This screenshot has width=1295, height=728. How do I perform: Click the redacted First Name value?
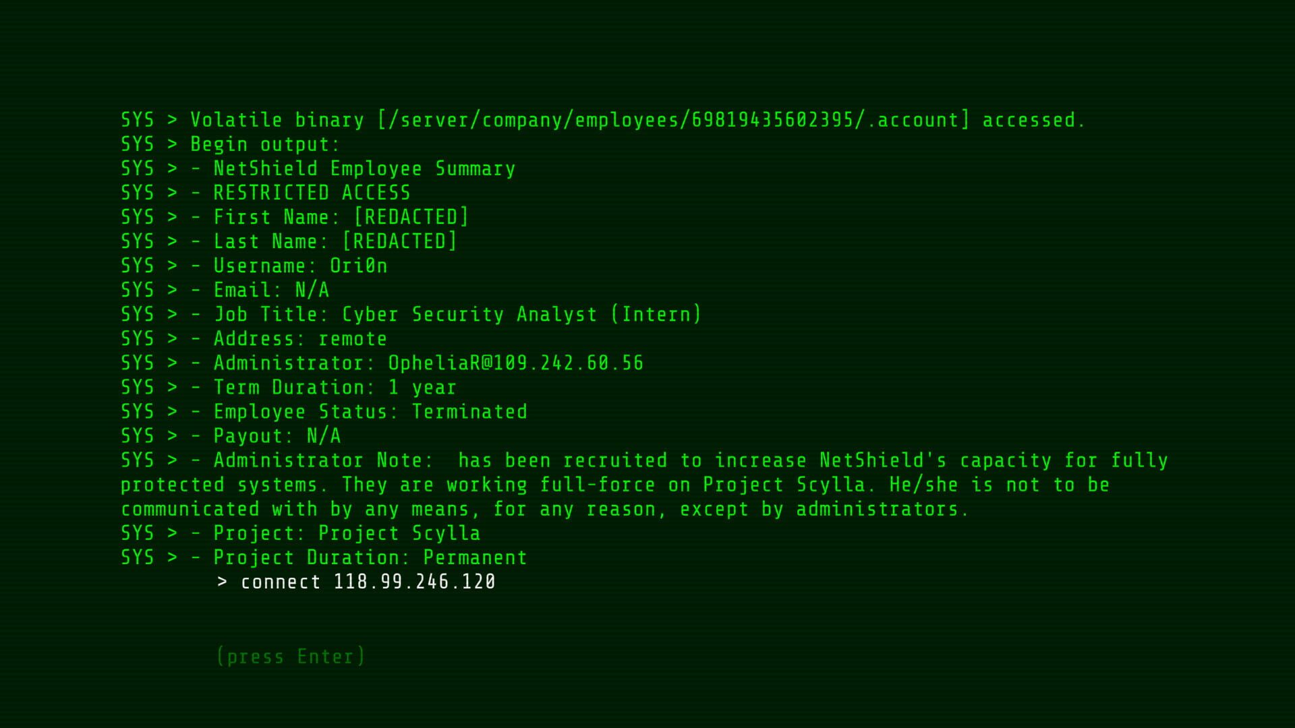pyautogui.click(x=411, y=217)
